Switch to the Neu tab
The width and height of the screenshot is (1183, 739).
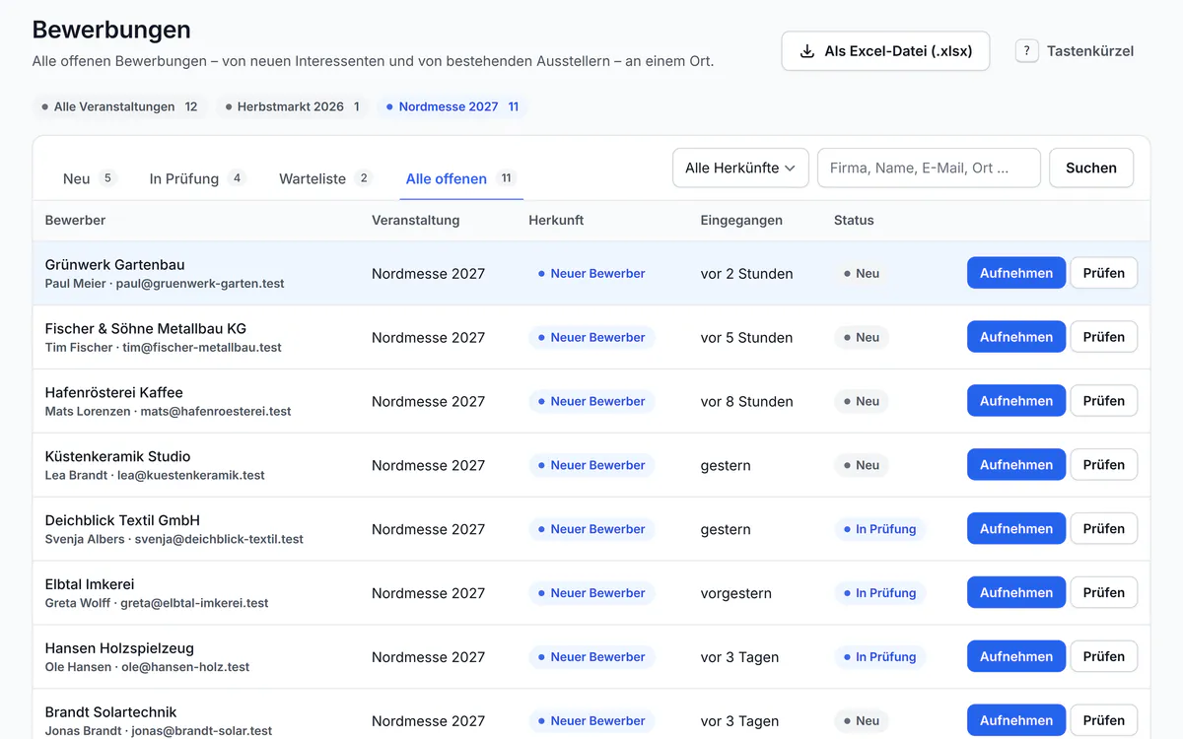pyautogui.click(x=89, y=178)
